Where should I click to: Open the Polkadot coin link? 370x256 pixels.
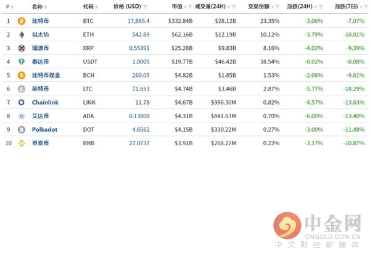[44, 129]
